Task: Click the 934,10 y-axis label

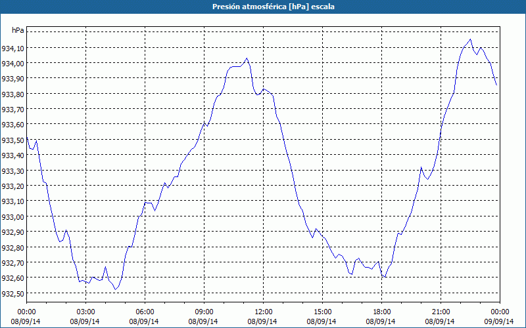Action: click(x=12, y=49)
